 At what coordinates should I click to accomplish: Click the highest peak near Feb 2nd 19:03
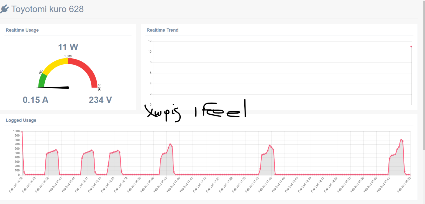coord(401,140)
